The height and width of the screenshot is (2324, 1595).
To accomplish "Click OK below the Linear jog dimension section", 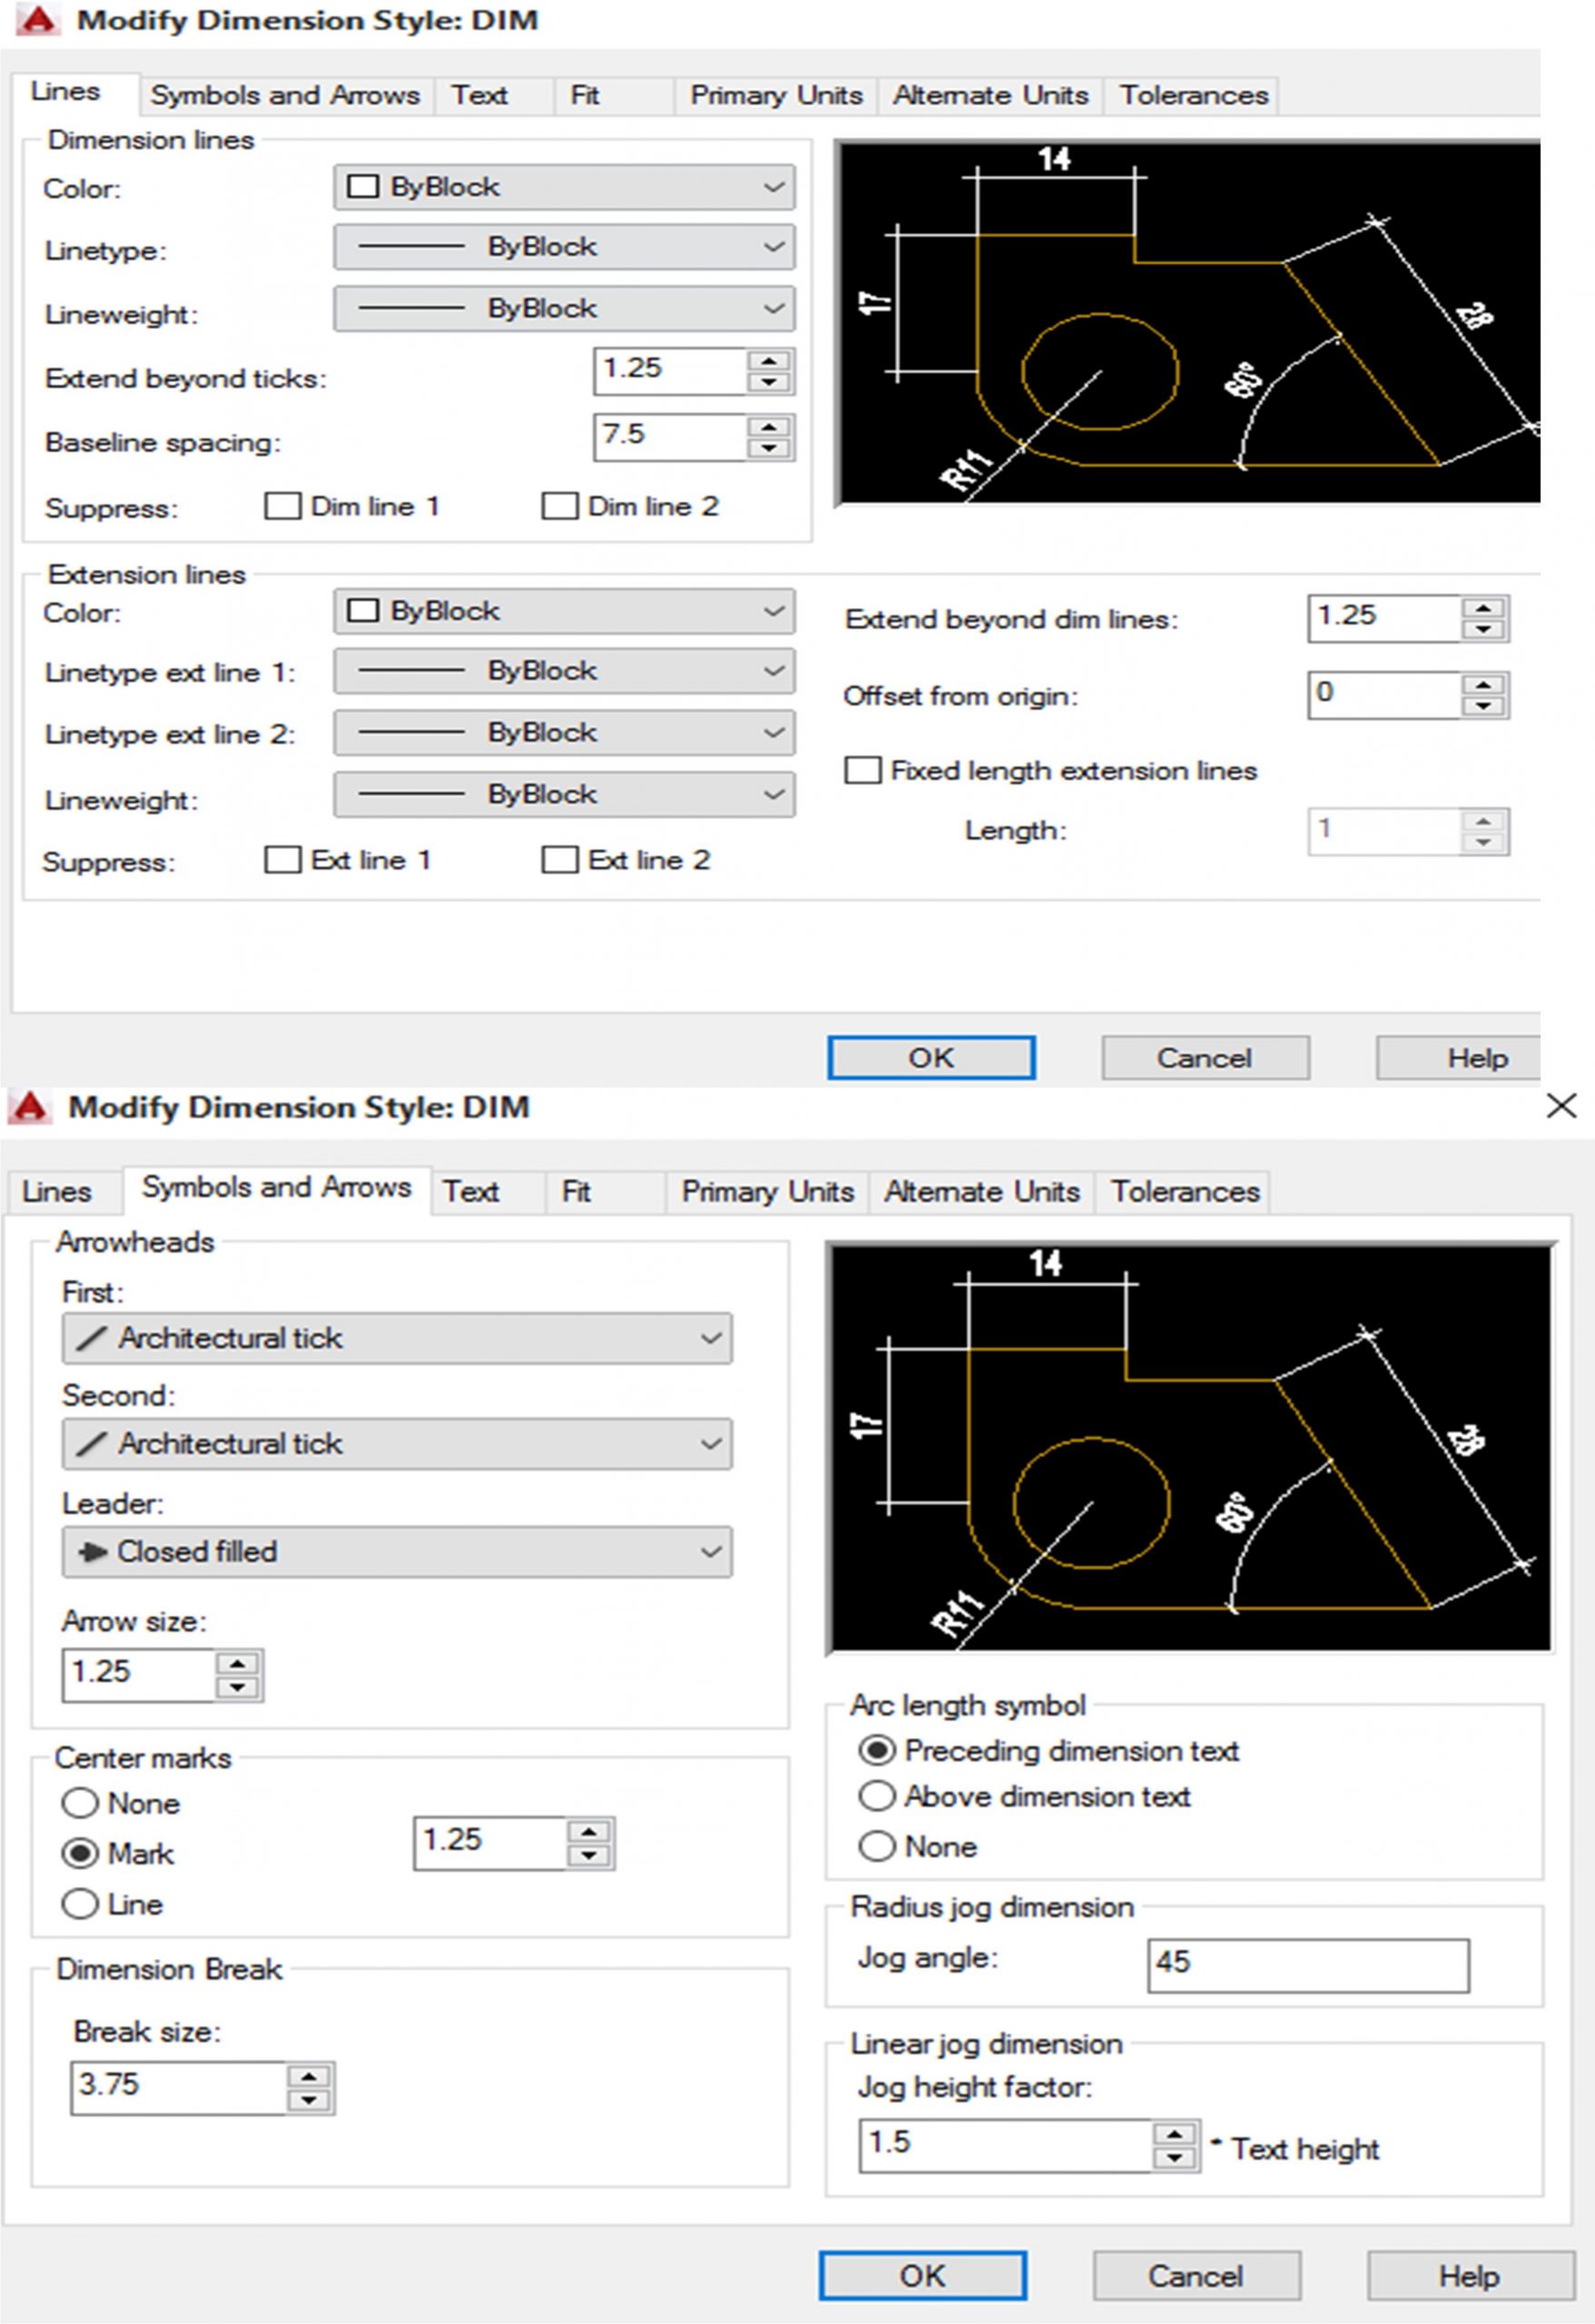I will 922,2276.
